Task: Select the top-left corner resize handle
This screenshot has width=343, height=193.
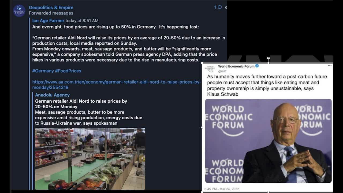Action: point(202,63)
